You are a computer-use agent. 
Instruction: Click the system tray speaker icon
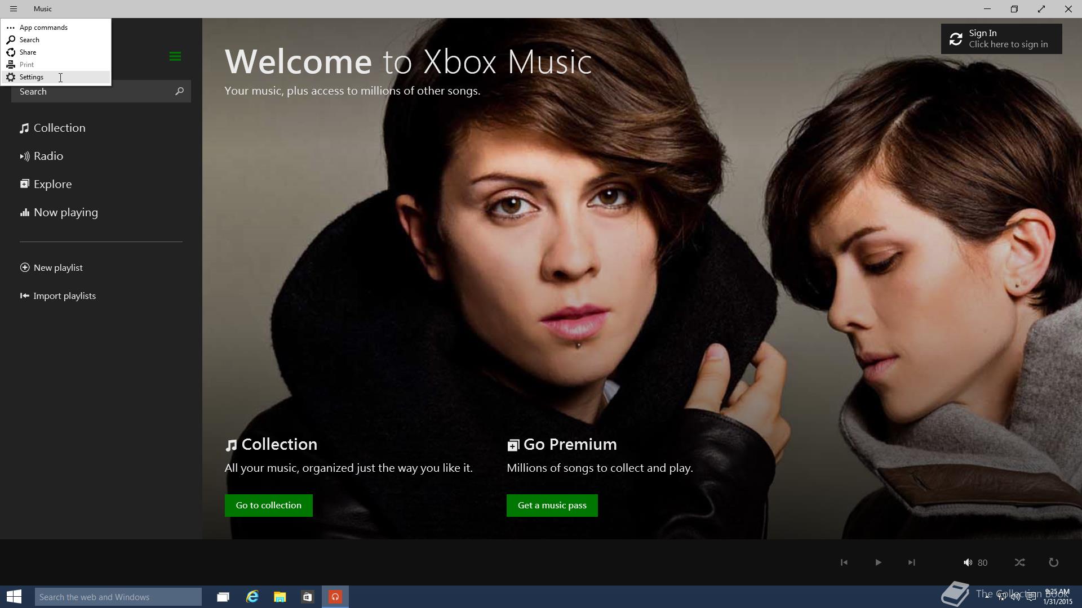click(x=1016, y=597)
